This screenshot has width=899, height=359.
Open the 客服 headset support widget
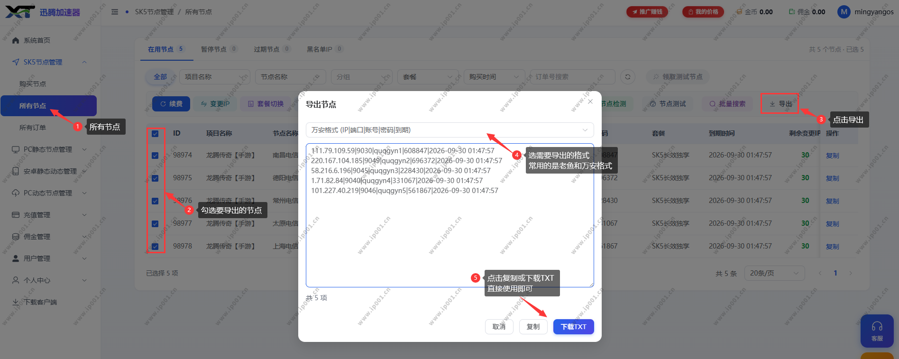(877, 331)
